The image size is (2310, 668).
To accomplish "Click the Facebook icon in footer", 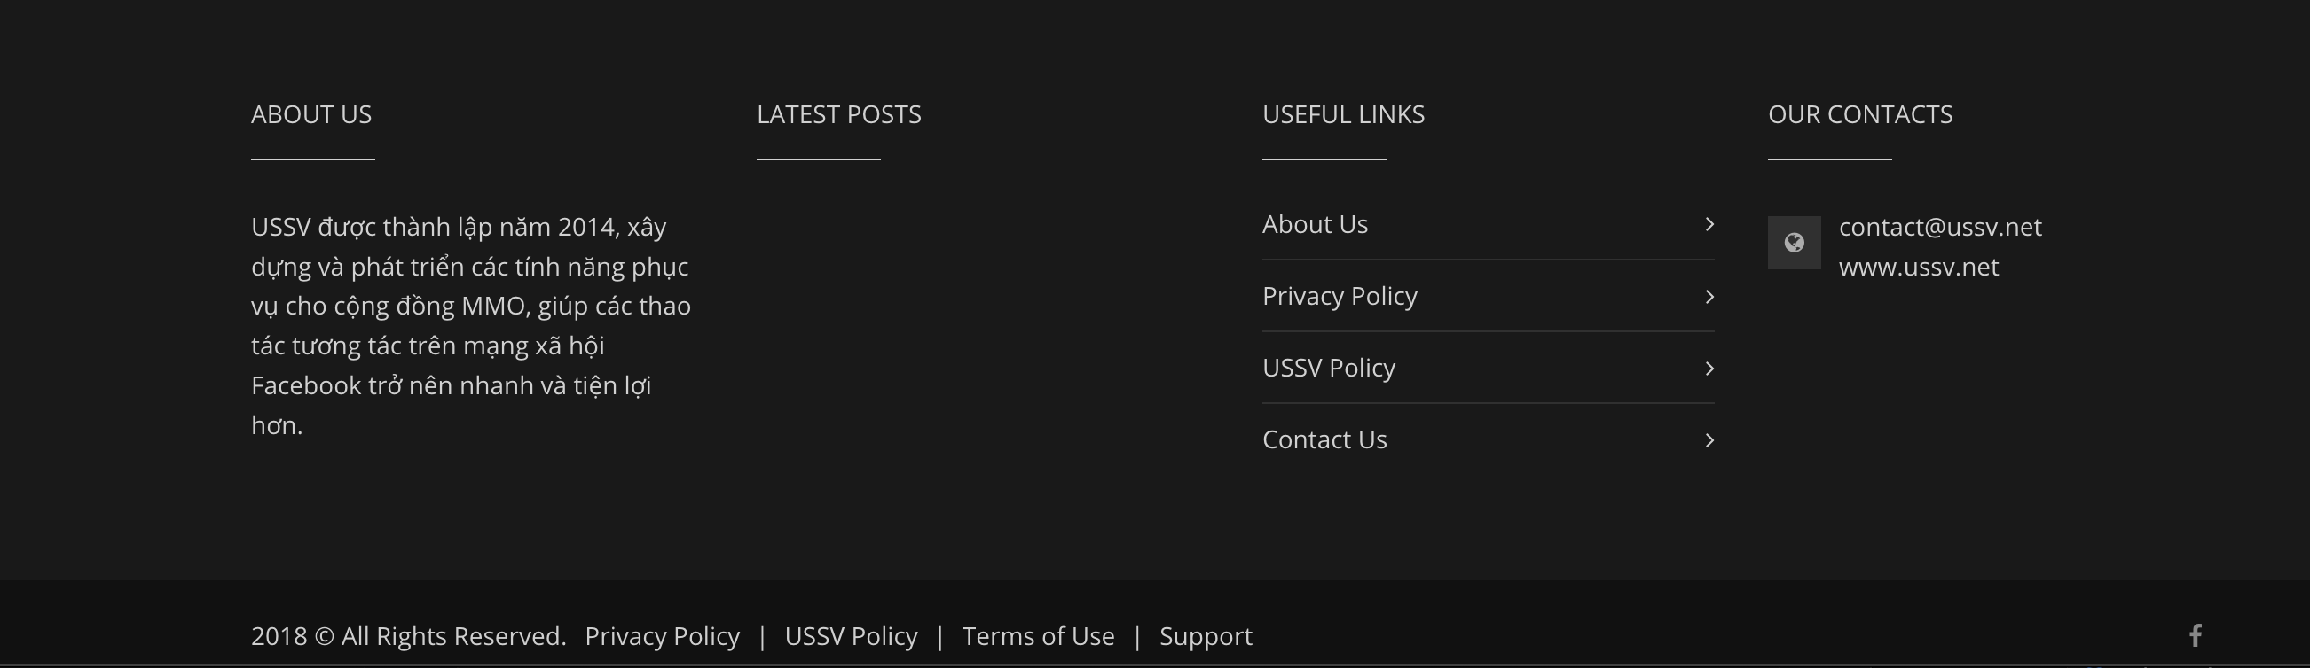I will point(2195,636).
